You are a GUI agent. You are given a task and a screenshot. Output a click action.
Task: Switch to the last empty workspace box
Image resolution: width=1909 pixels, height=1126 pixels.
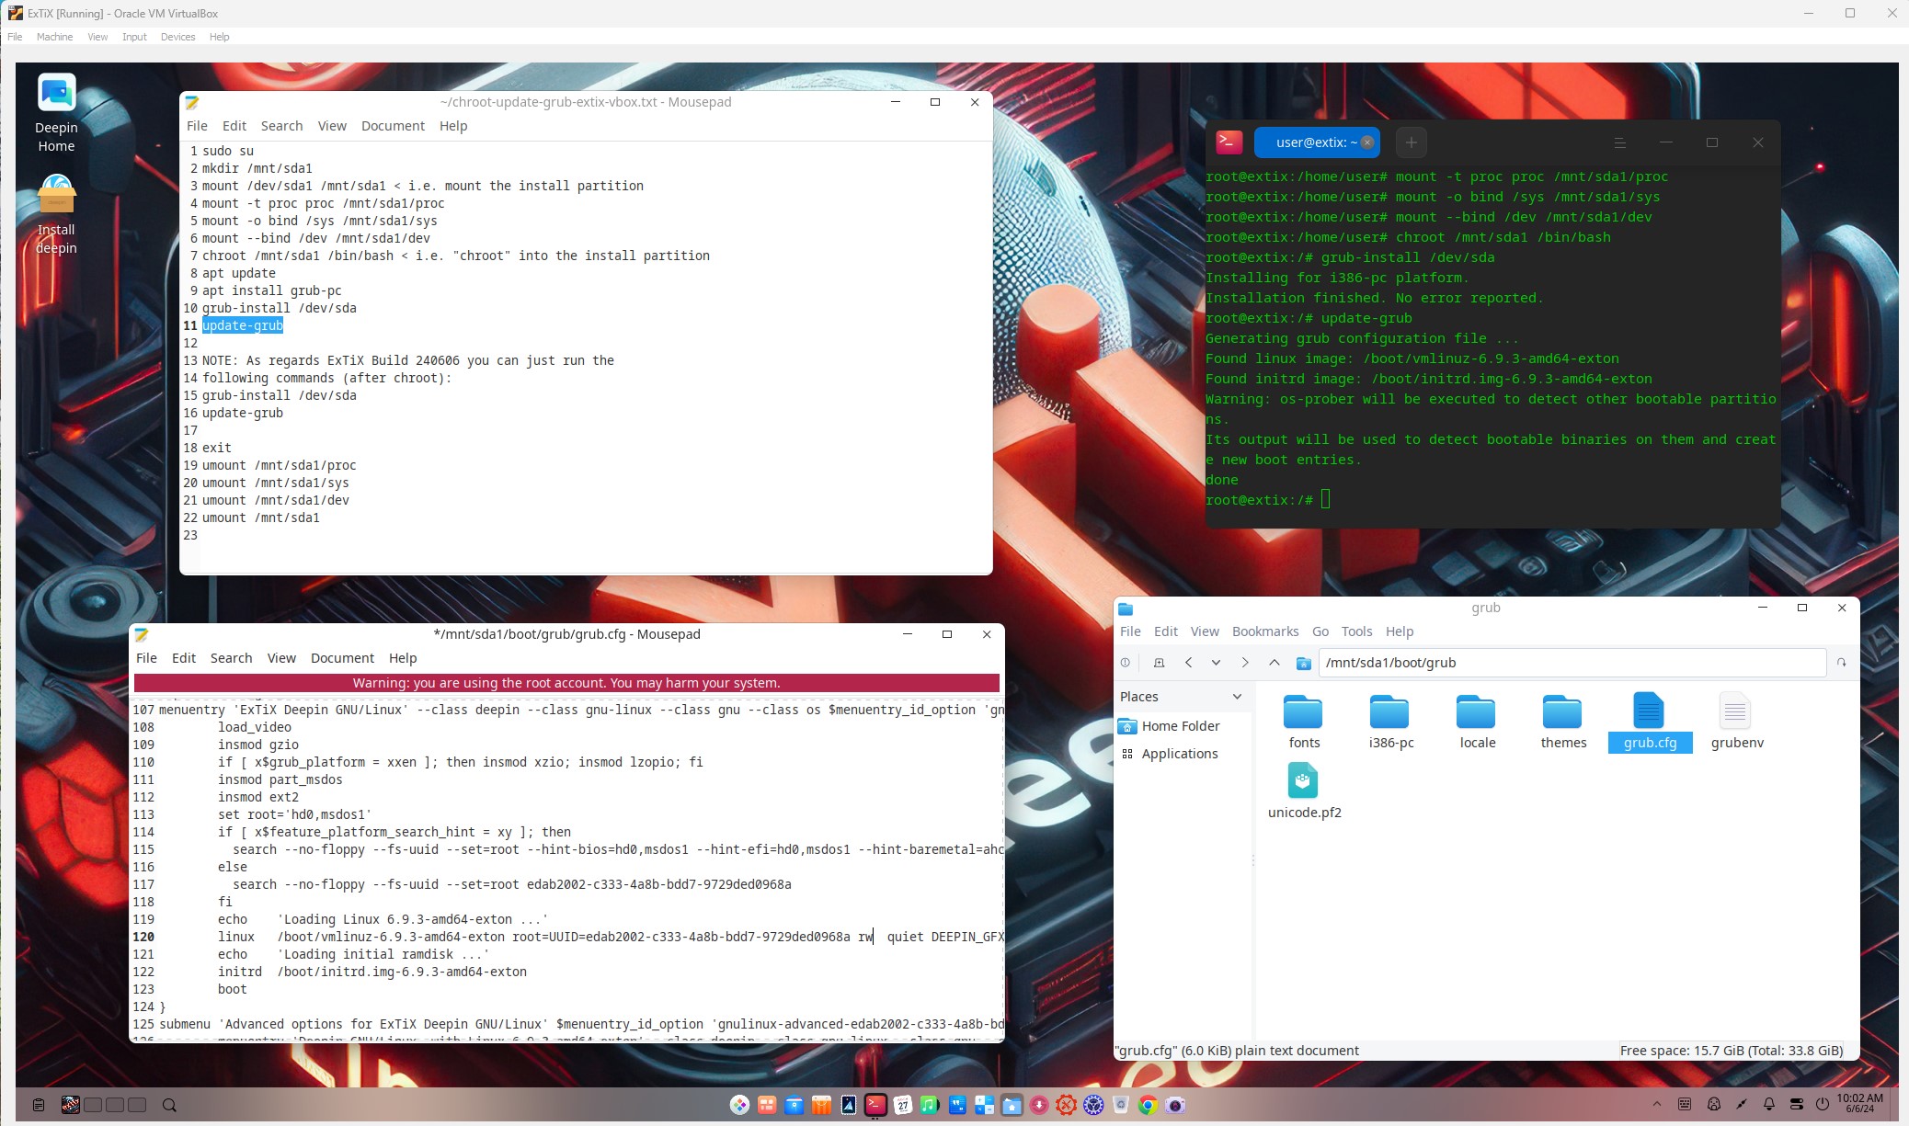click(x=137, y=1105)
